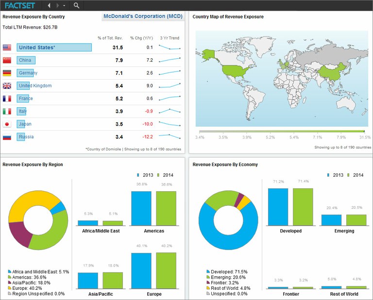Open the Russia country link
Viewport: 373px width, 300px height.
click(x=26, y=137)
